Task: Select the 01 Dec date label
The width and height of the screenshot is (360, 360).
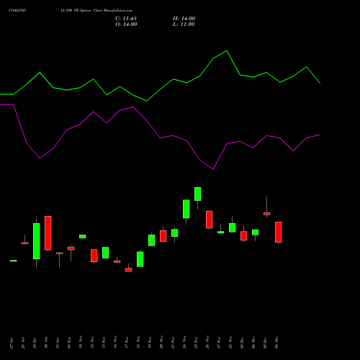Action: [x=242, y=343]
